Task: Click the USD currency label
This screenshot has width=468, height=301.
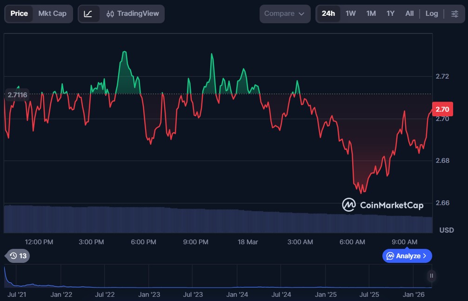Action: click(x=447, y=230)
